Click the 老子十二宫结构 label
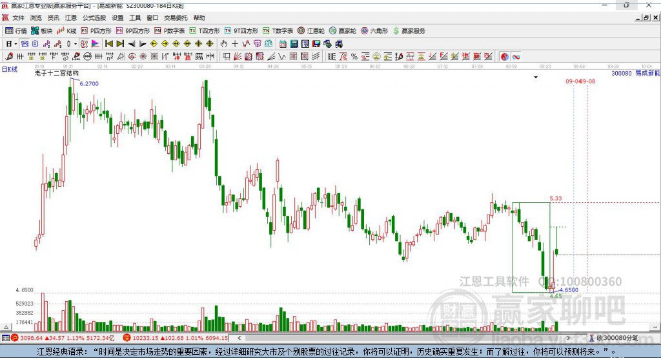Viewport: 661px width, 358px height. 57,73
